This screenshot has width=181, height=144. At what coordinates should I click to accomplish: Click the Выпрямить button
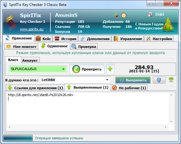133,80
